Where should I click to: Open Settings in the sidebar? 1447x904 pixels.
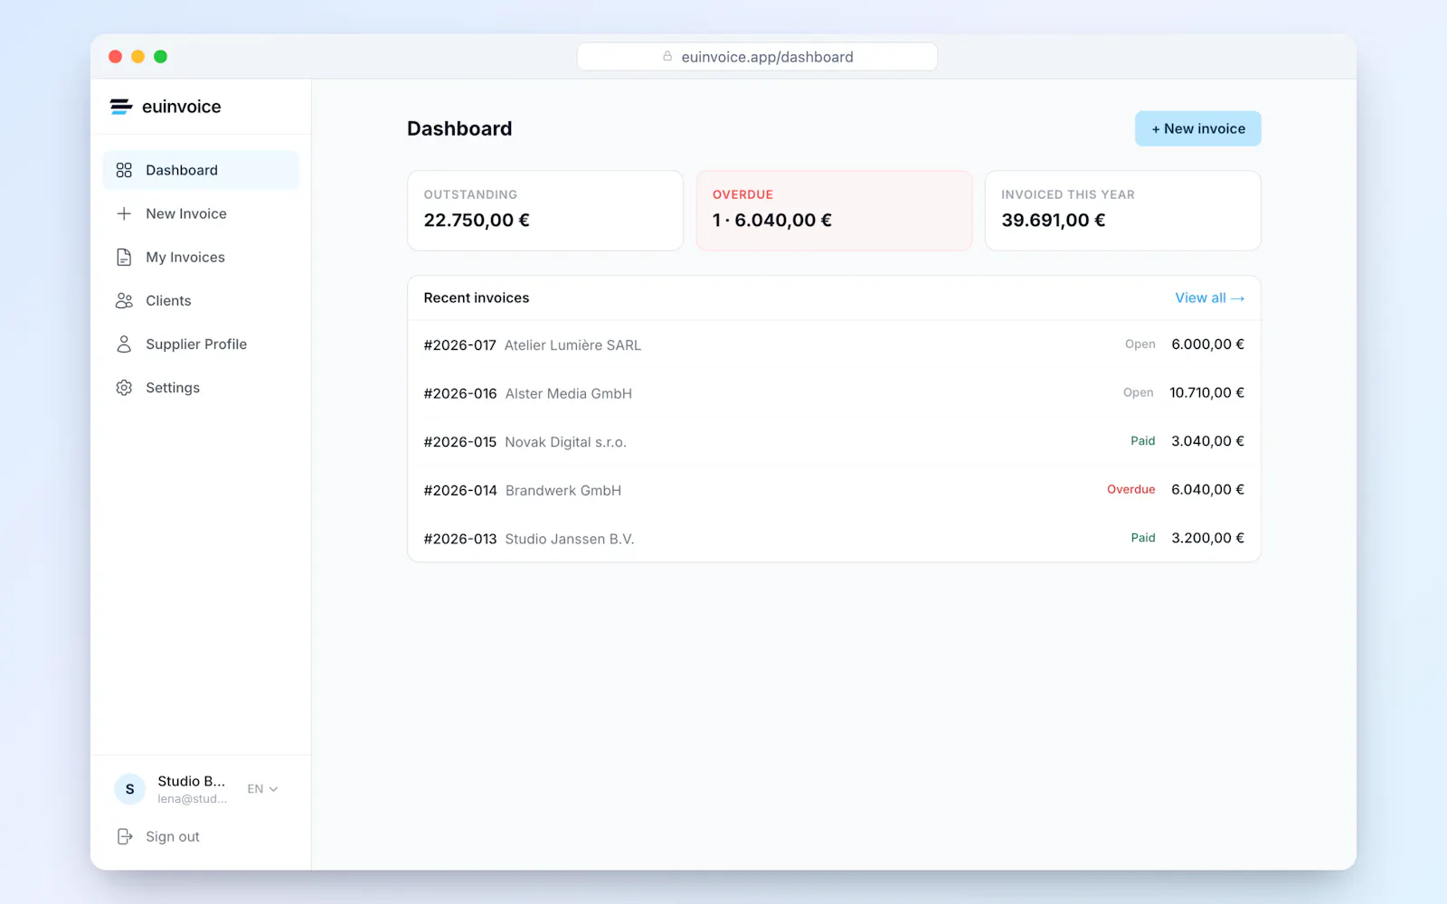point(201,387)
